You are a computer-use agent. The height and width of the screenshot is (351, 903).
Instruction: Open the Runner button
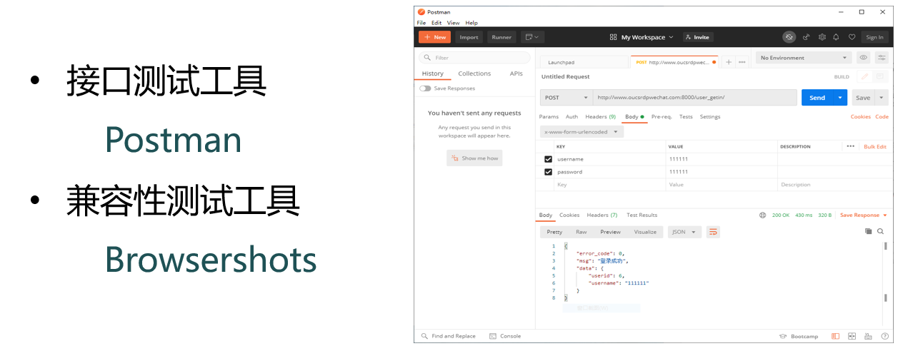pyautogui.click(x=502, y=37)
